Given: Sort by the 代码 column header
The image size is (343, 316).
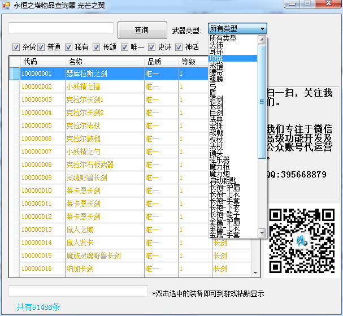Looking at the screenshot, I should pos(30,62).
